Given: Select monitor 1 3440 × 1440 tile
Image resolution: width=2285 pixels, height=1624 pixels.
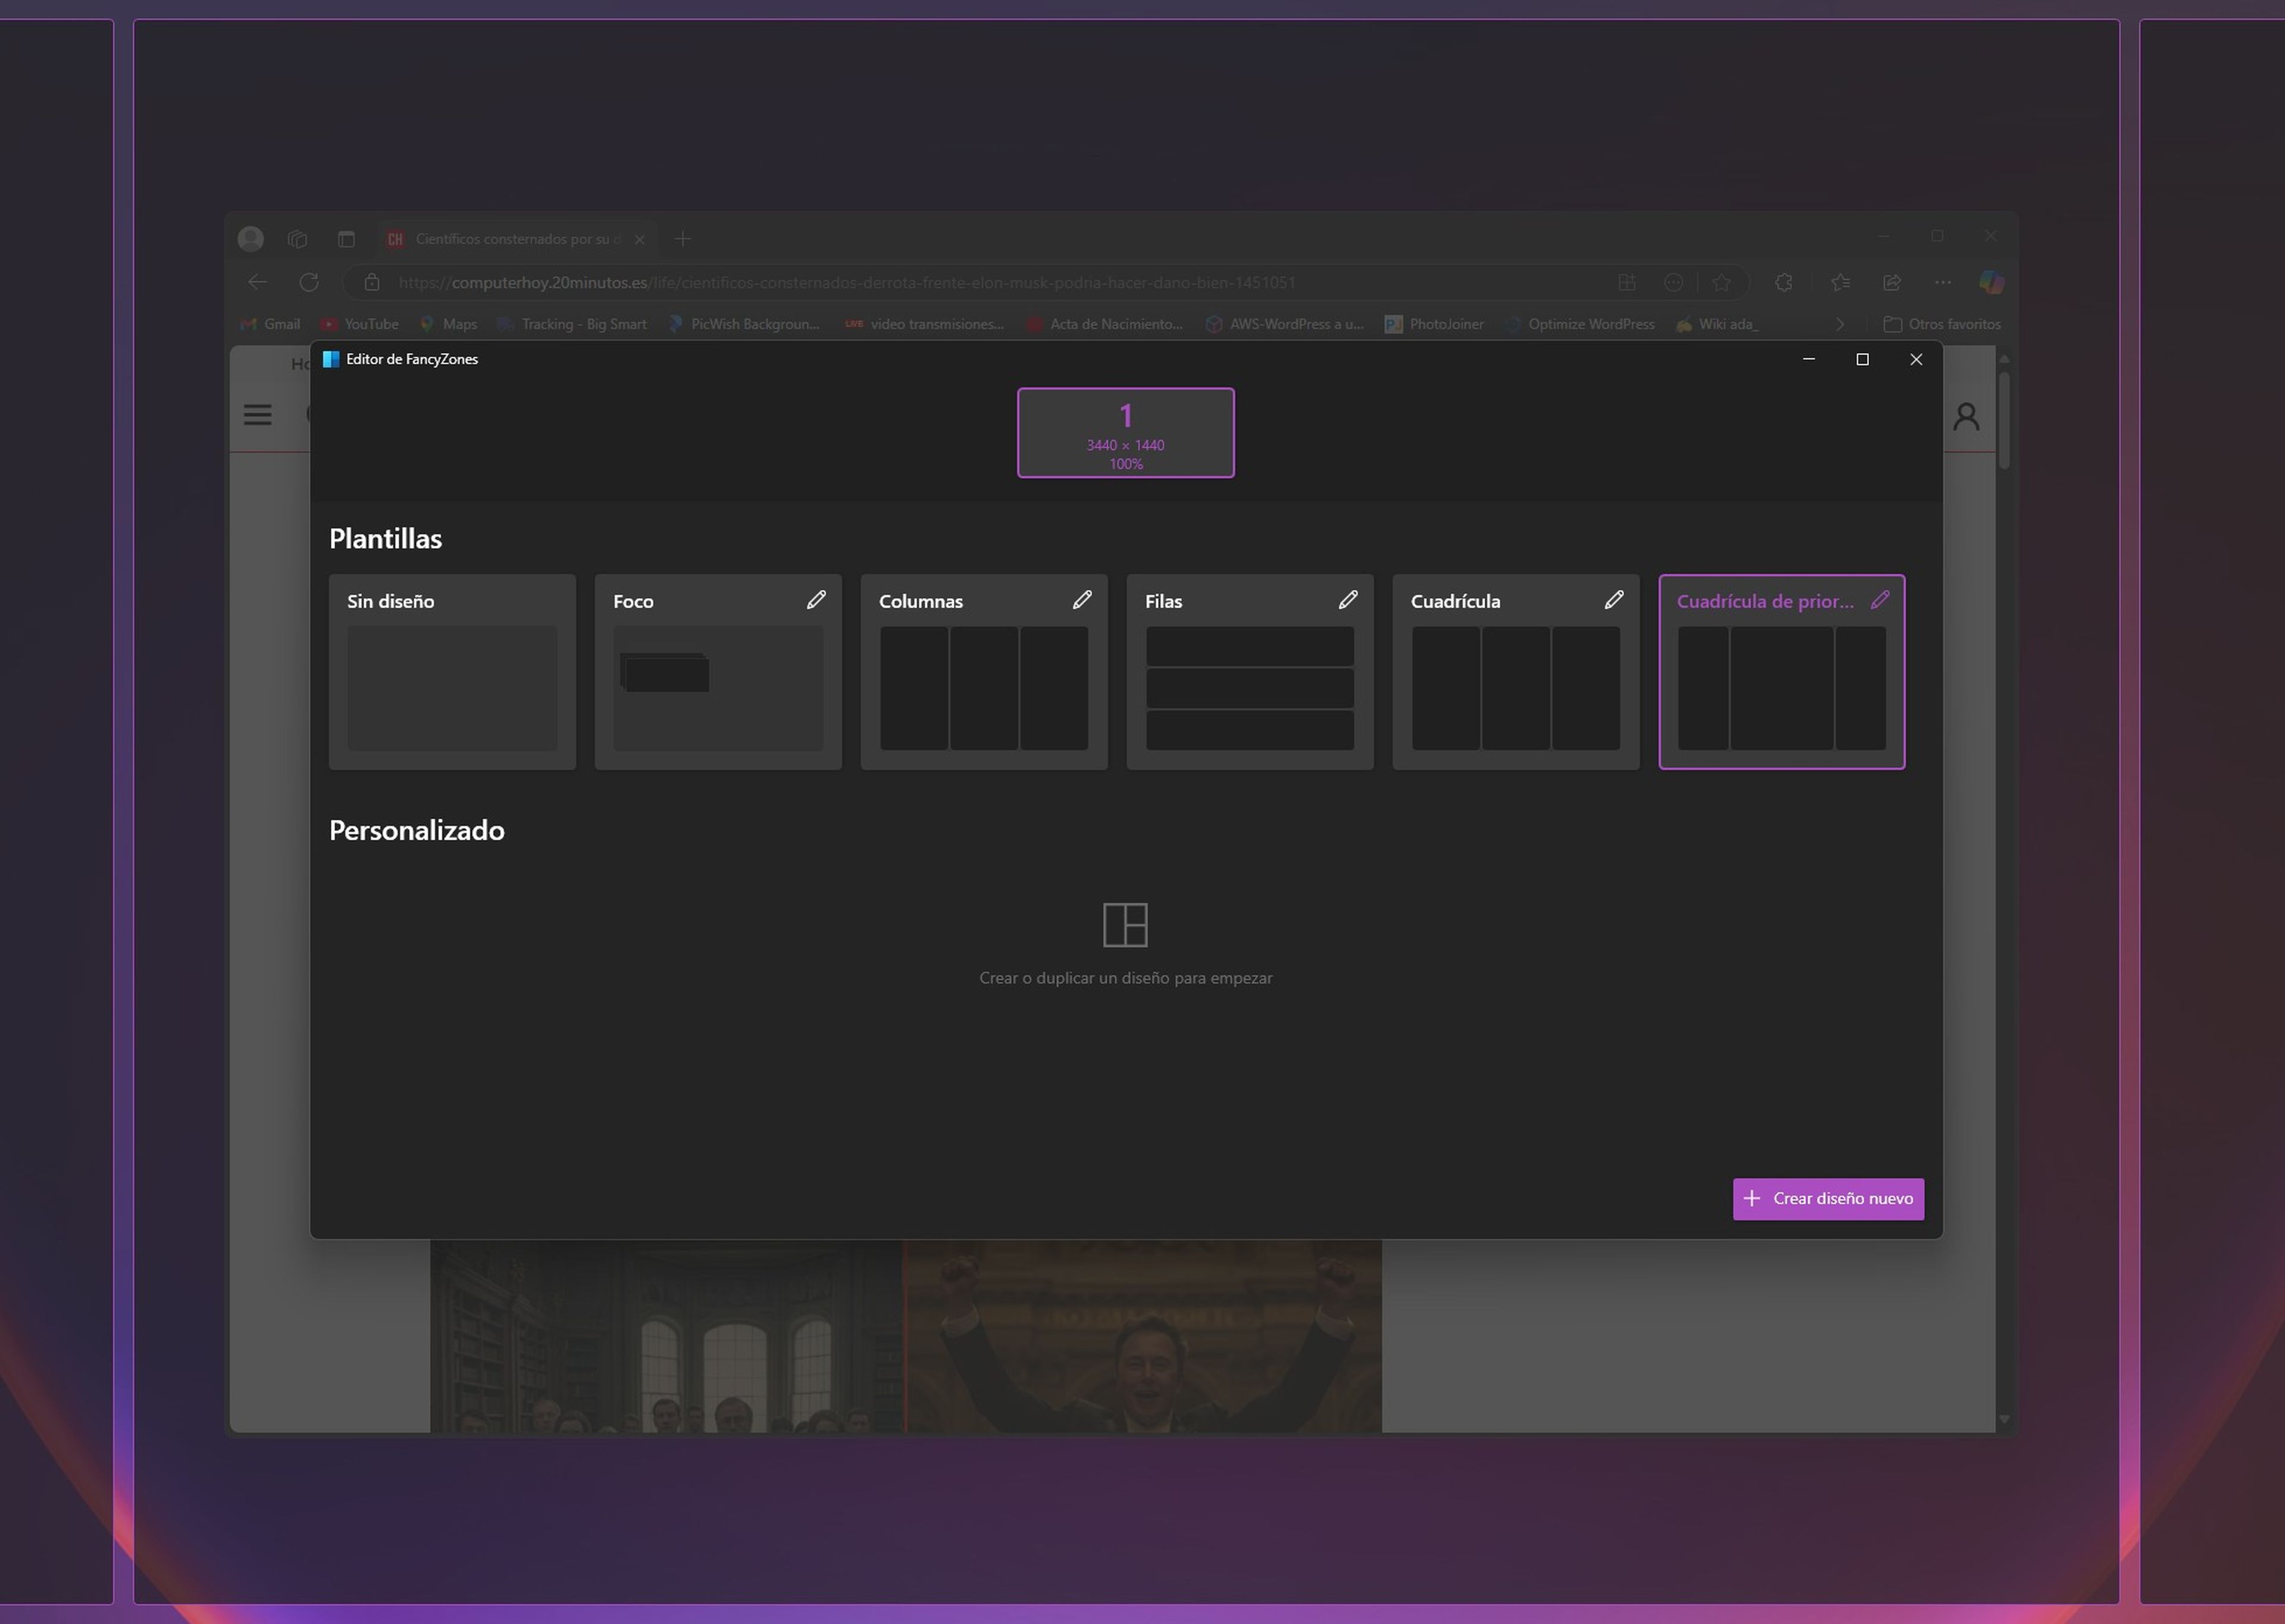Looking at the screenshot, I should coord(1126,433).
